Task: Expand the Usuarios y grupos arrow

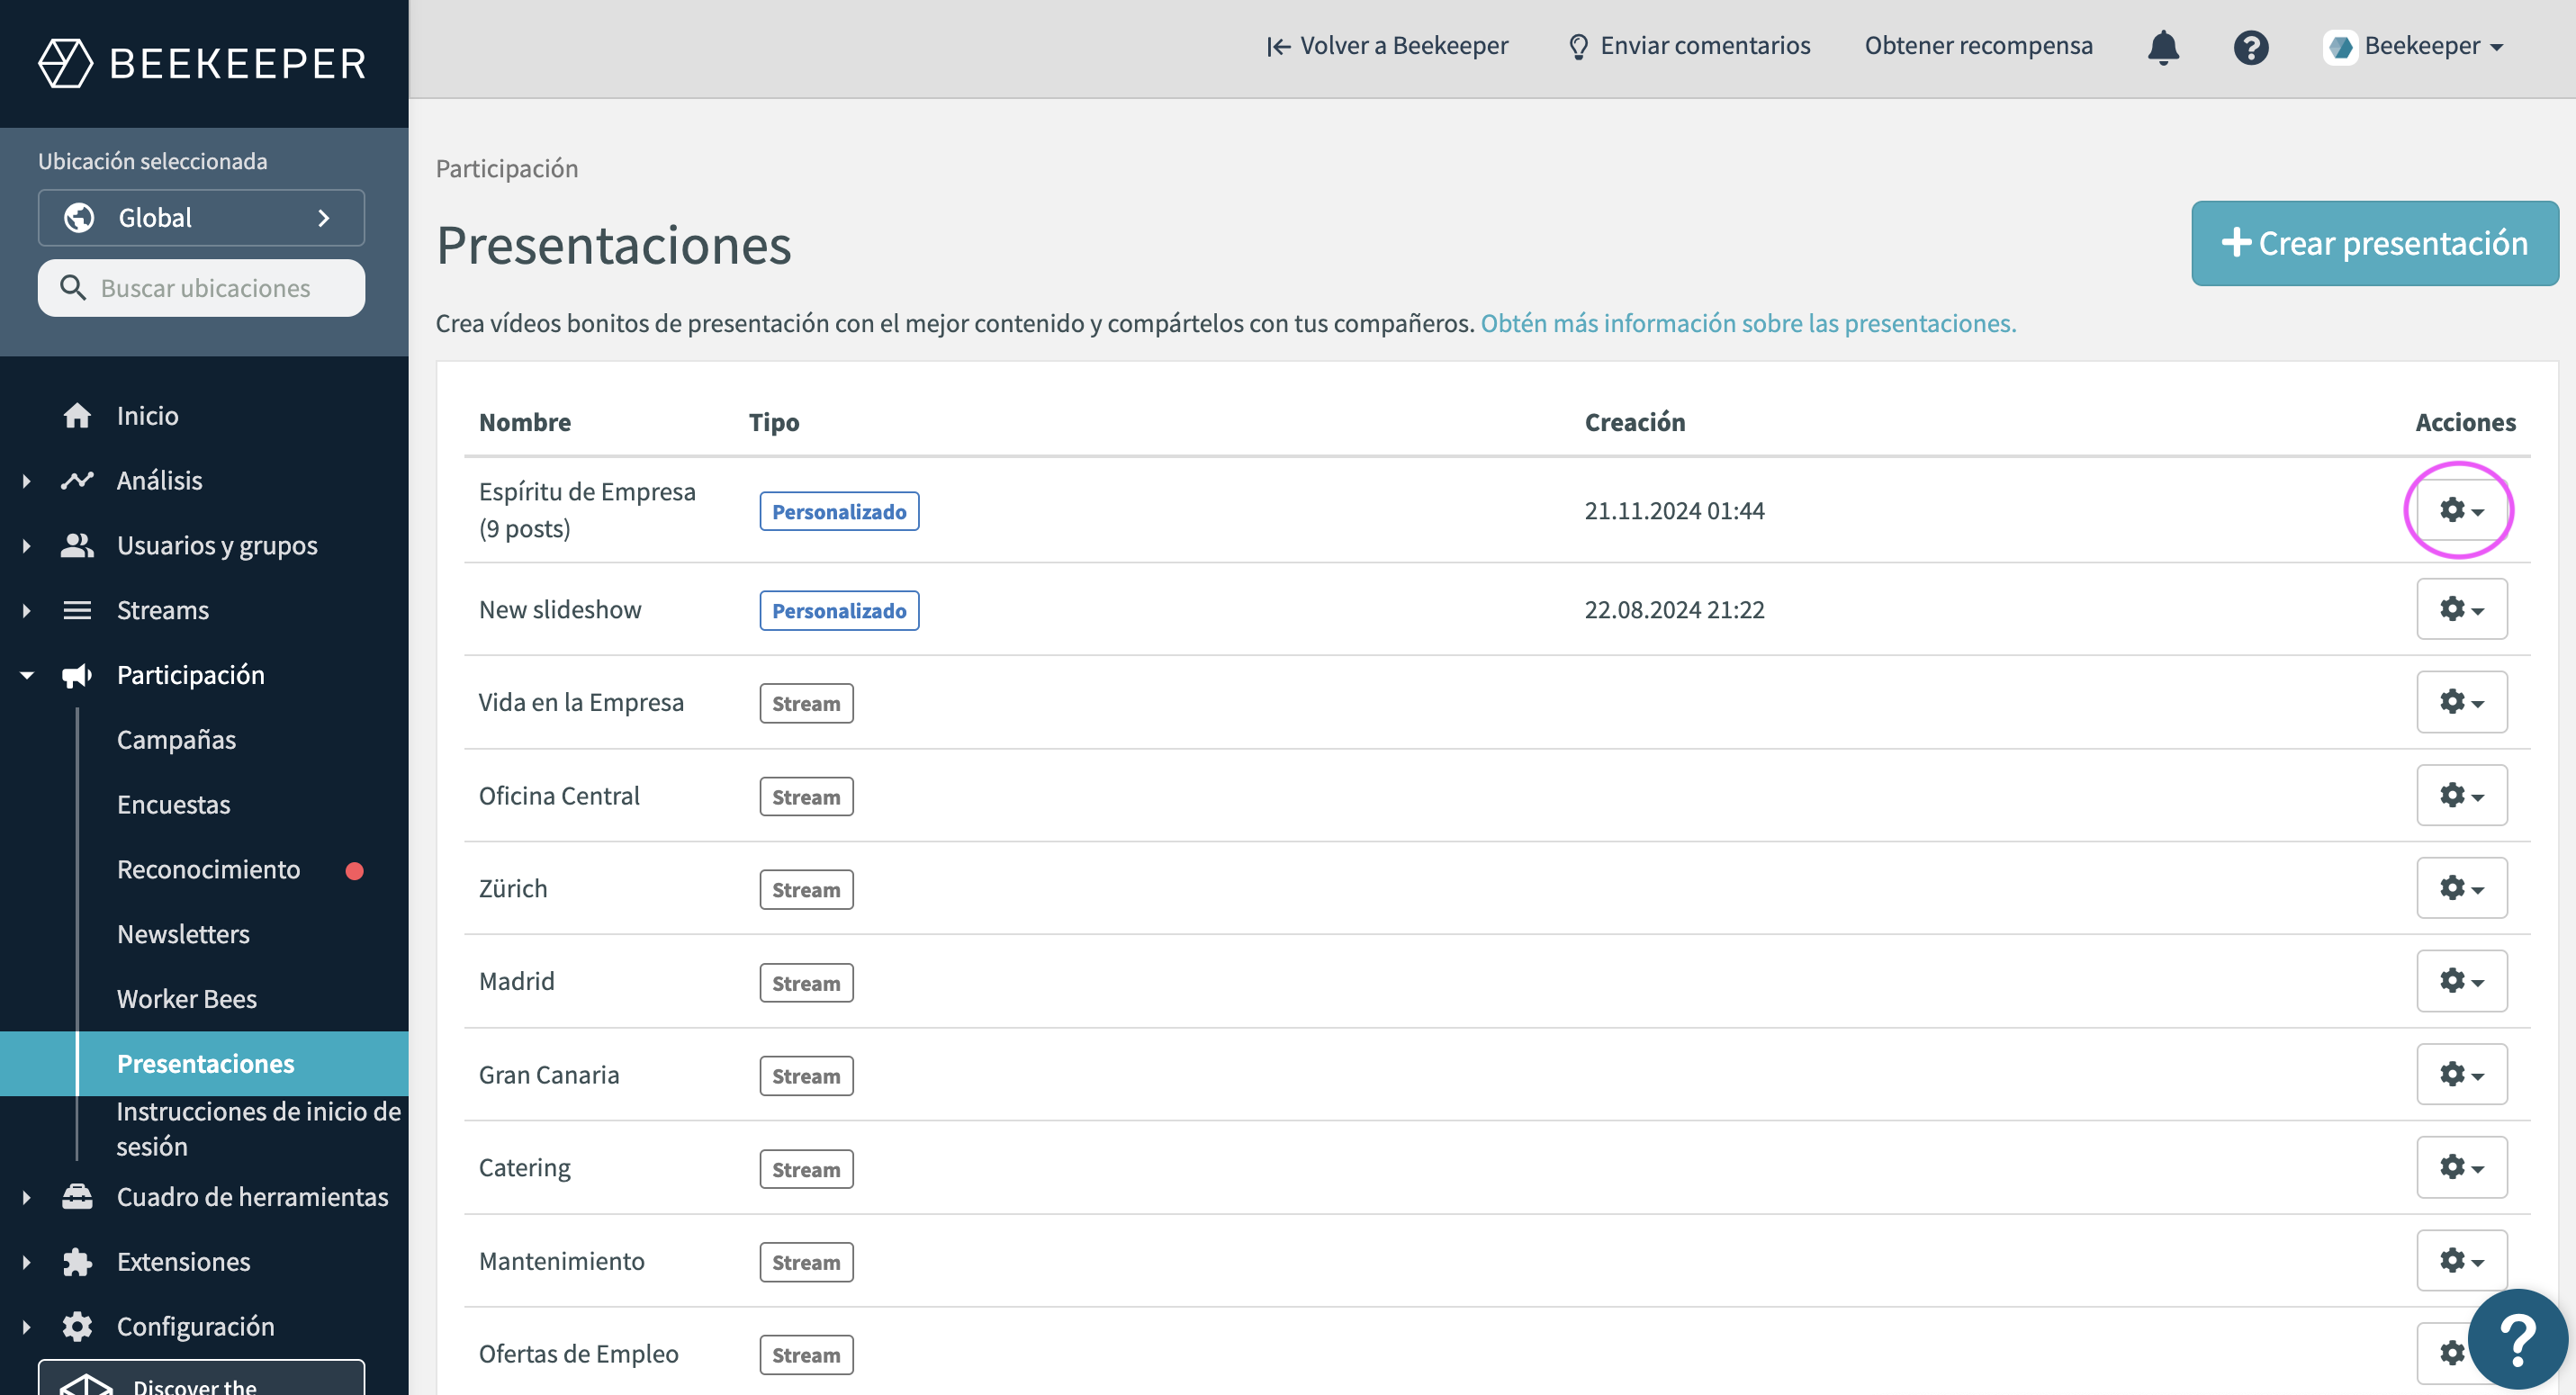Action: coord(26,546)
